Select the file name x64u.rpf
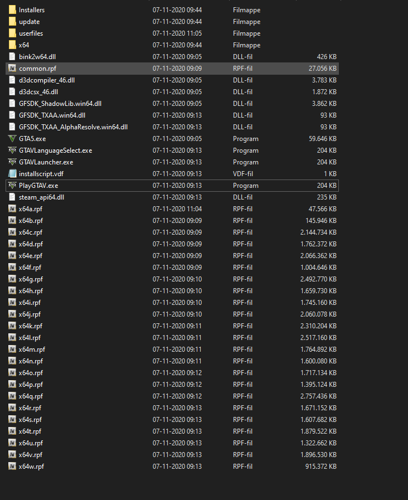This screenshot has height=500, width=408. click(x=31, y=443)
